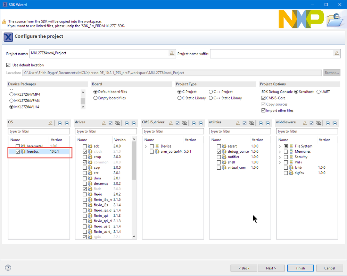Switch SDK Debug Console to UART
This screenshot has width=347, height=276.
(319, 92)
